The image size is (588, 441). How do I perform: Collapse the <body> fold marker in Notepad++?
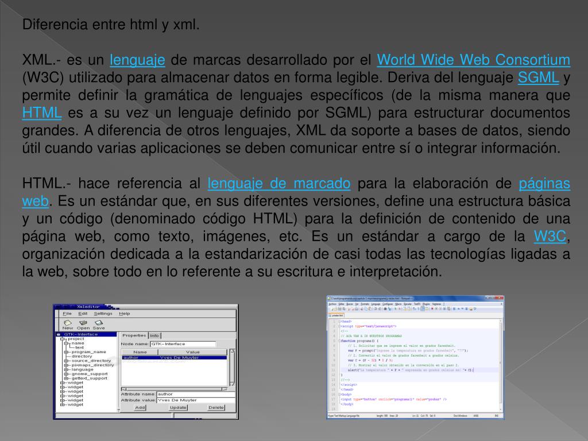(339, 394)
